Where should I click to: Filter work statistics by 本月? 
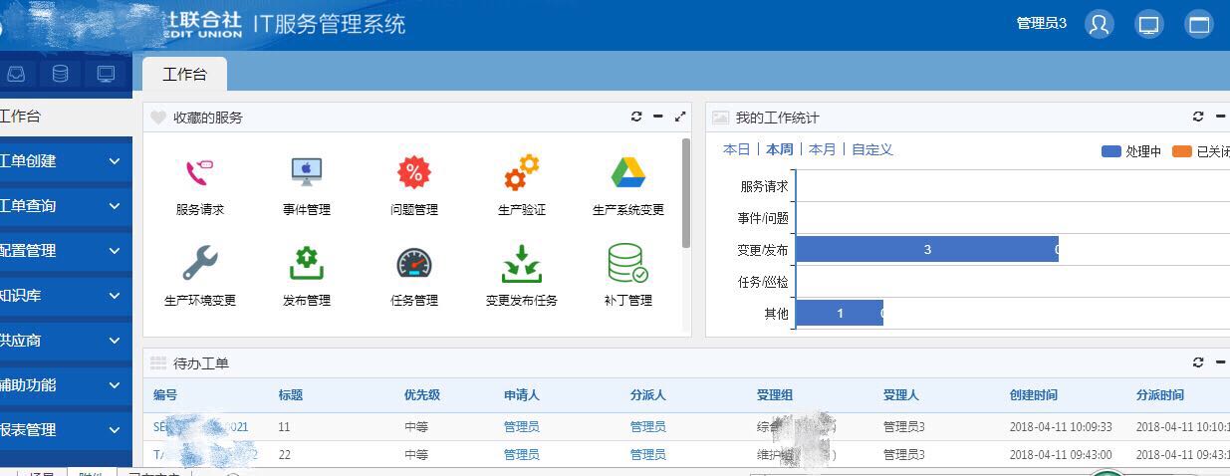point(822,149)
